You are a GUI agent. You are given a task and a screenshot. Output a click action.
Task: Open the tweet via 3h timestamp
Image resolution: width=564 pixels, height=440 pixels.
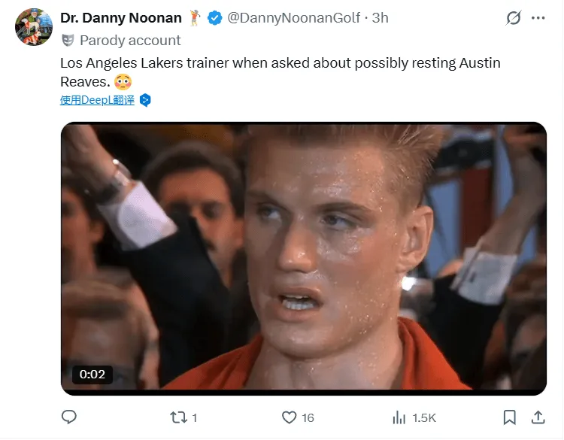point(380,18)
